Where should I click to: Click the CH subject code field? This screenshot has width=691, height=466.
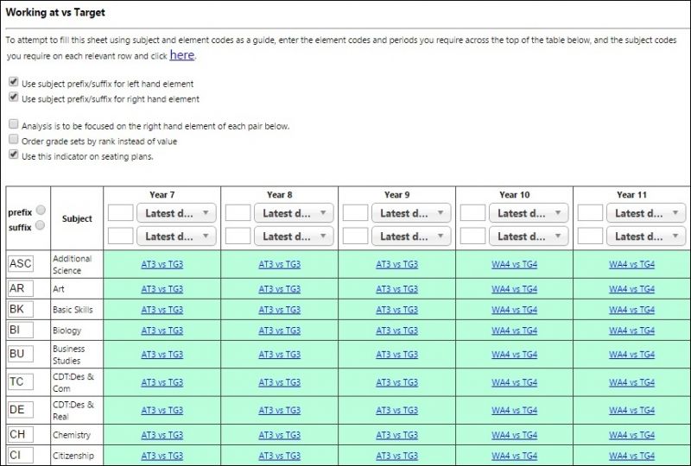coord(21,435)
